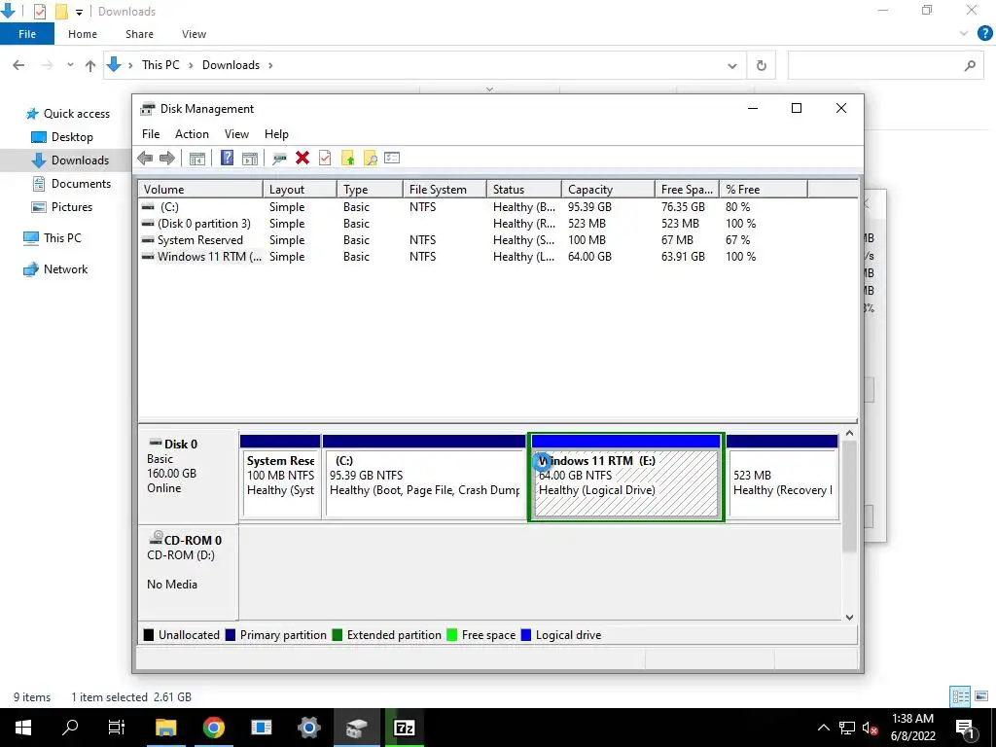Click the muted speaker tray icon
996x747 pixels.
[870, 728]
